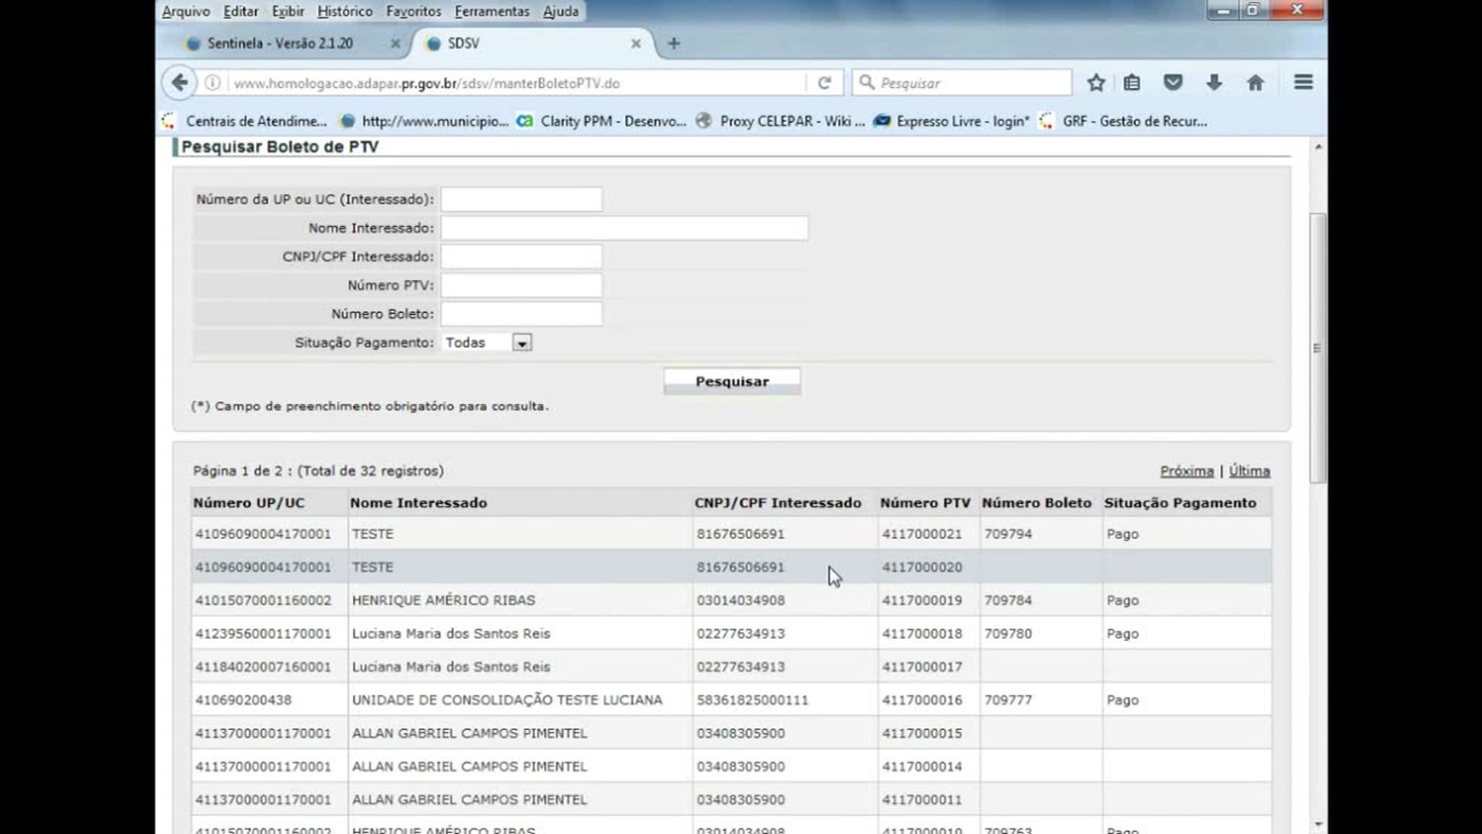Viewport: 1482px width, 834px height.
Task: Open the hamburger menu icon
Action: click(x=1304, y=82)
